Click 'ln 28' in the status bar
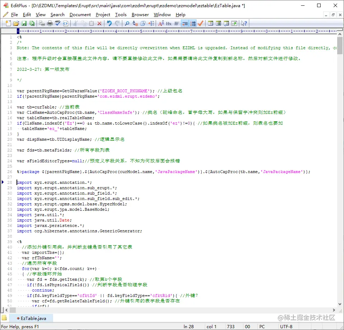 pyautogui.click(x=189, y=327)
